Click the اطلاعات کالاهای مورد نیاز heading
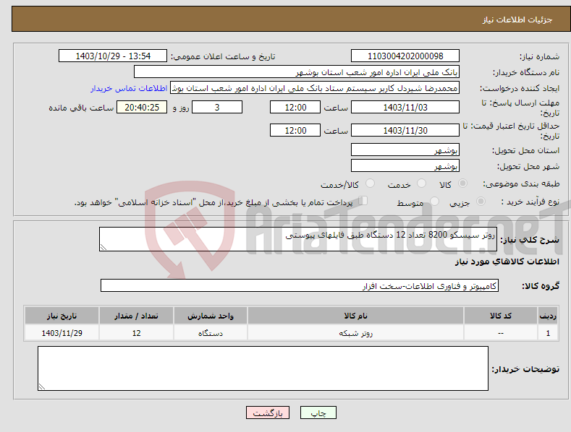The width and height of the screenshot is (571, 432). [507, 262]
